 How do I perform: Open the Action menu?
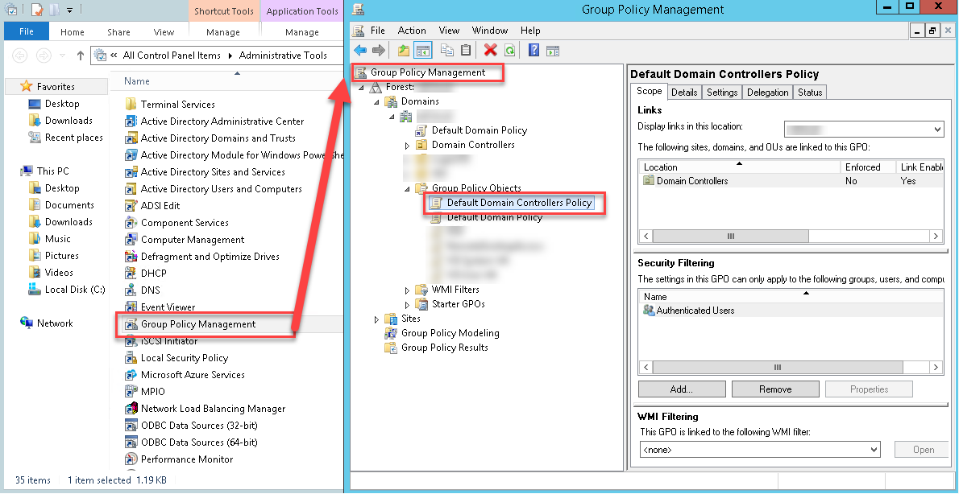[x=411, y=31]
